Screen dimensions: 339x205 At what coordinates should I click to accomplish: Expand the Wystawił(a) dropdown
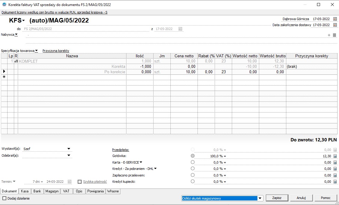click(x=69, y=149)
